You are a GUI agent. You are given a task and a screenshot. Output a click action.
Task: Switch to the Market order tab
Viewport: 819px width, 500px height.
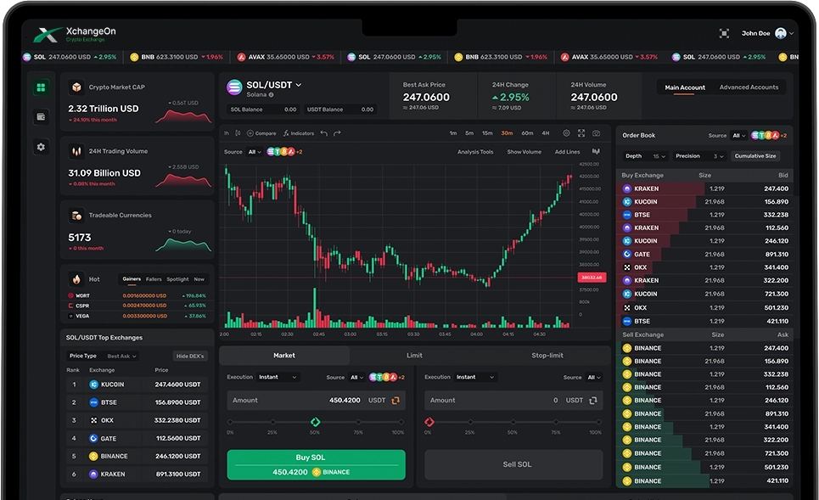[284, 356]
